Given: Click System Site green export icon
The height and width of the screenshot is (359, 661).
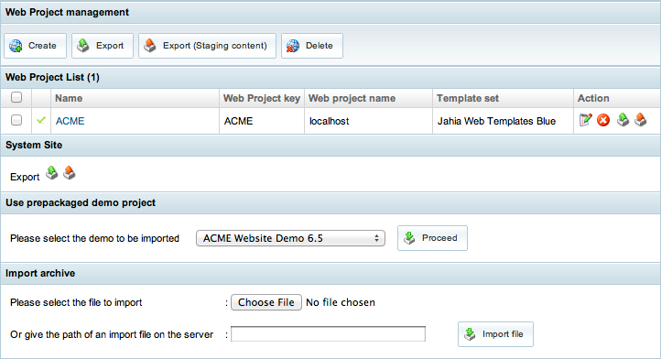Looking at the screenshot, I should 51,173.
